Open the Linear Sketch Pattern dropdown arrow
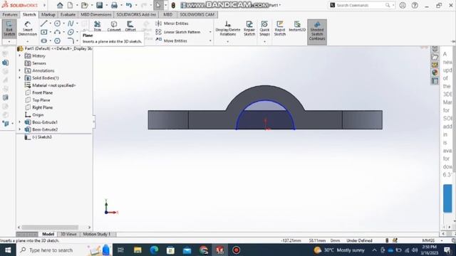This screenshot has width=456, height=256. tap(210, 32)
